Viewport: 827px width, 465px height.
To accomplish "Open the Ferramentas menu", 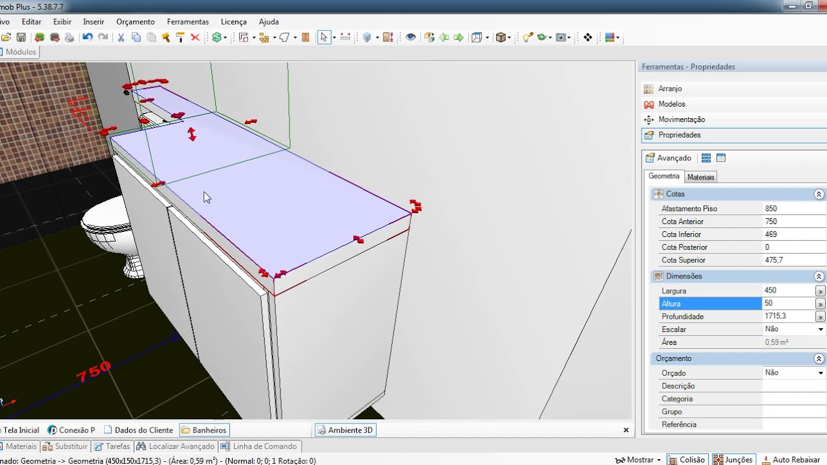I will click(x=188, y=22).
